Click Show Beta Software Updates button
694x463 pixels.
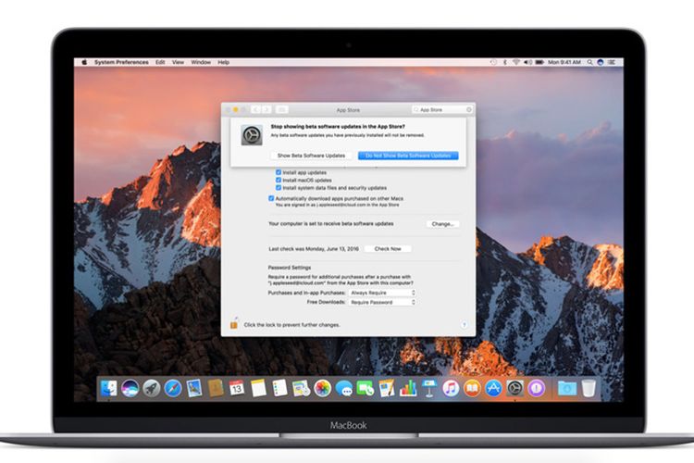tap(311, 156)
